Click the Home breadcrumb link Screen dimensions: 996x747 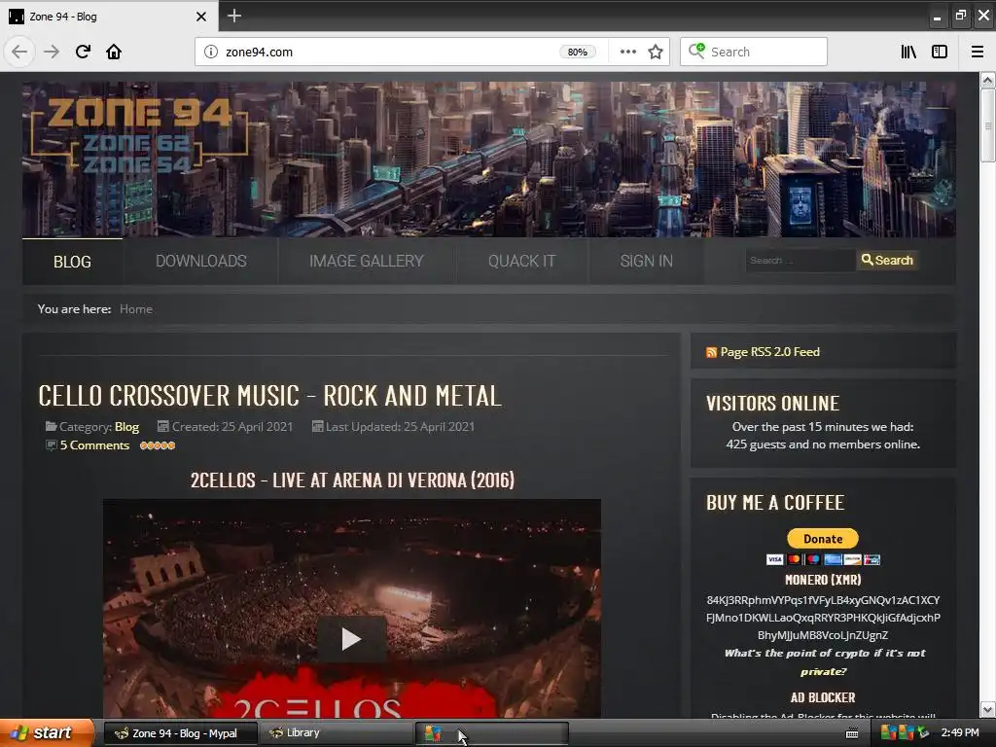pos(136,309)
